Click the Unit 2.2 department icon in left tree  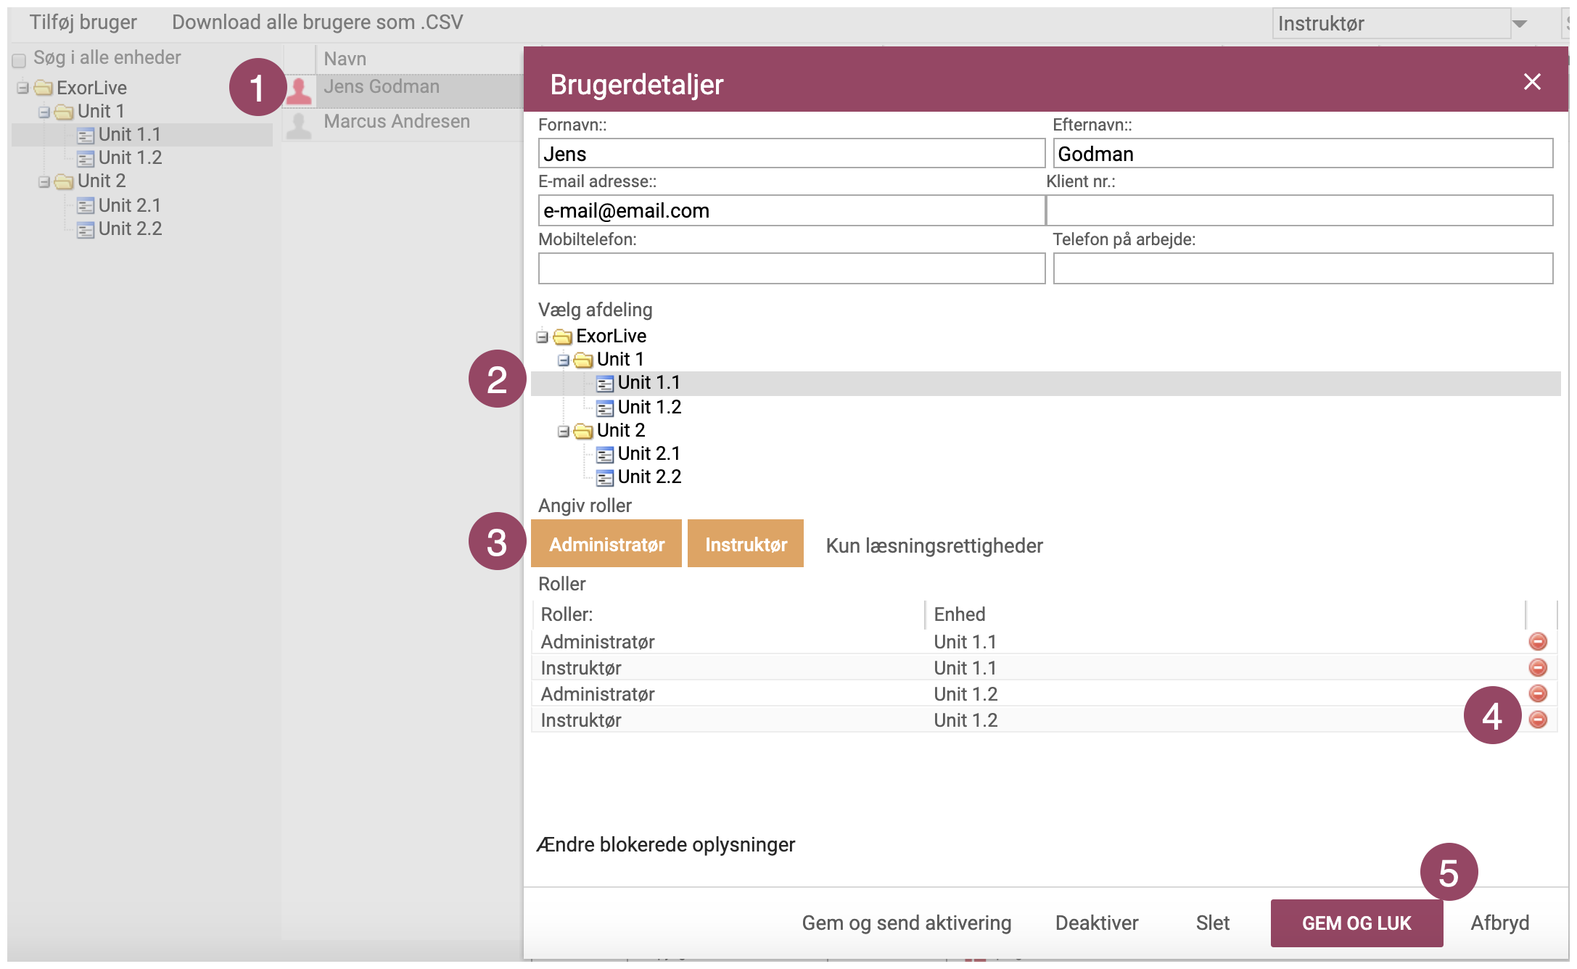[86, 230]
